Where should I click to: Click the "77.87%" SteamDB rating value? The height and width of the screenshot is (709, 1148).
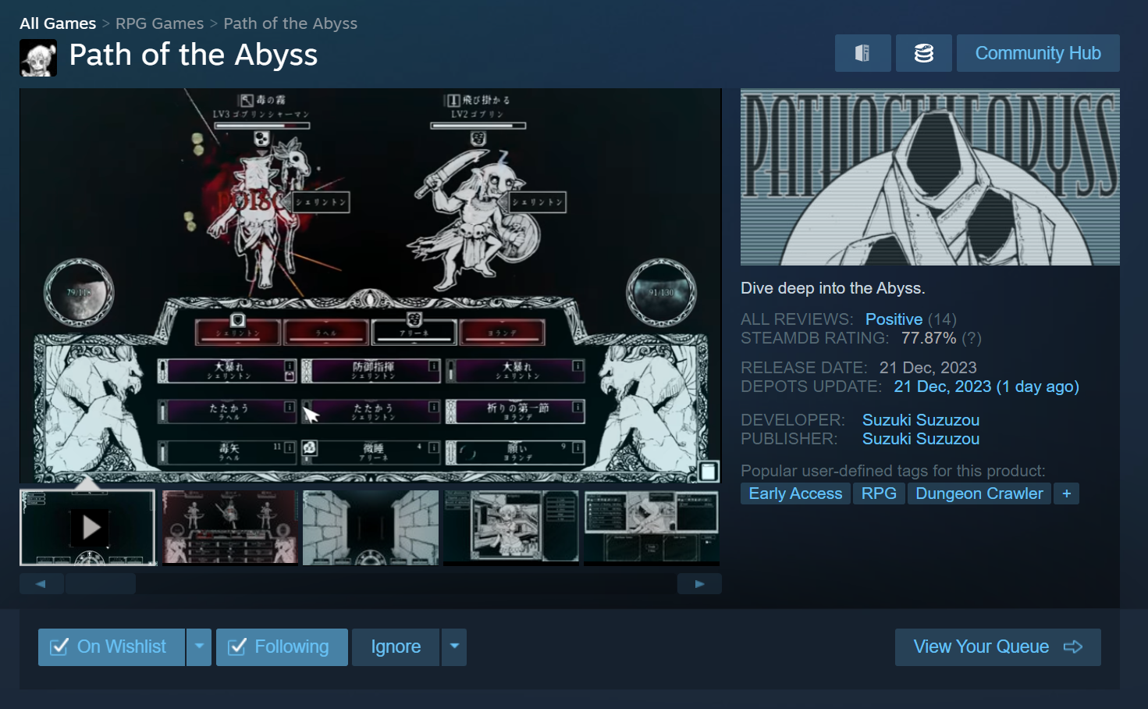click(x=929, y=338)
